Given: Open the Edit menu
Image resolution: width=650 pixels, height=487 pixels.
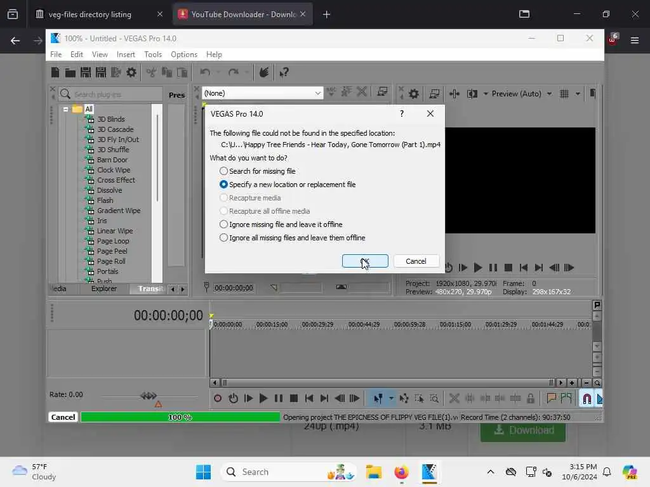Looking at the screenshot, I should [x=76, y=55].
